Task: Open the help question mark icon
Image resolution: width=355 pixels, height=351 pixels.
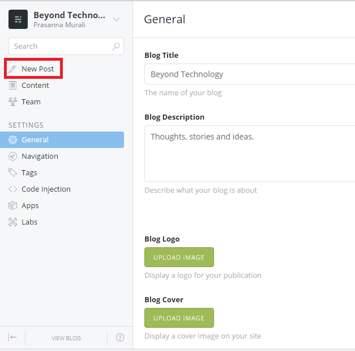Action: coord(120,337)
